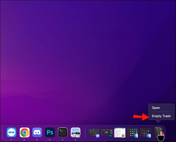The height and width of the screenshot is (142, 176).
Task: Open TeamViewer from the Dock
Action: (x=11, y=132)
